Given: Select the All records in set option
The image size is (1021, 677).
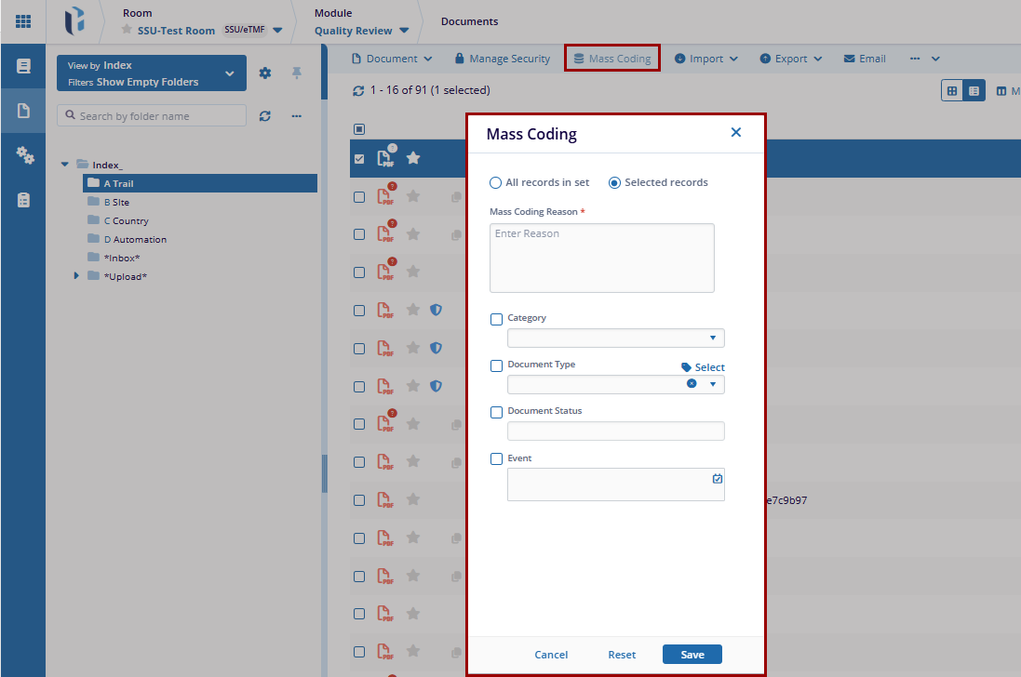Looking at the screenshot, I should click(496, 183).
